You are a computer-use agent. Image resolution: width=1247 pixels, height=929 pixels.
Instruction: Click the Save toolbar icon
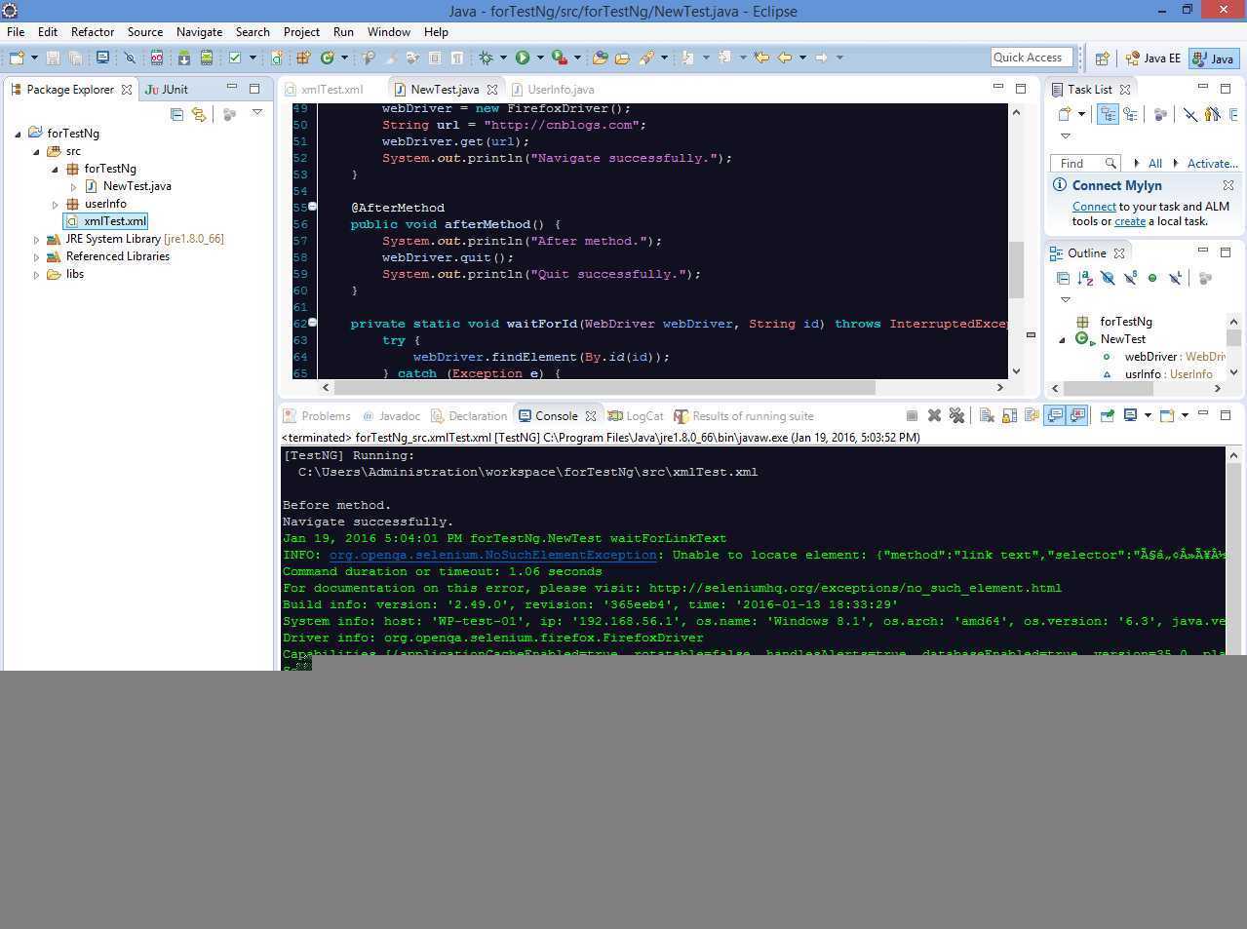(x=53, y=58)
